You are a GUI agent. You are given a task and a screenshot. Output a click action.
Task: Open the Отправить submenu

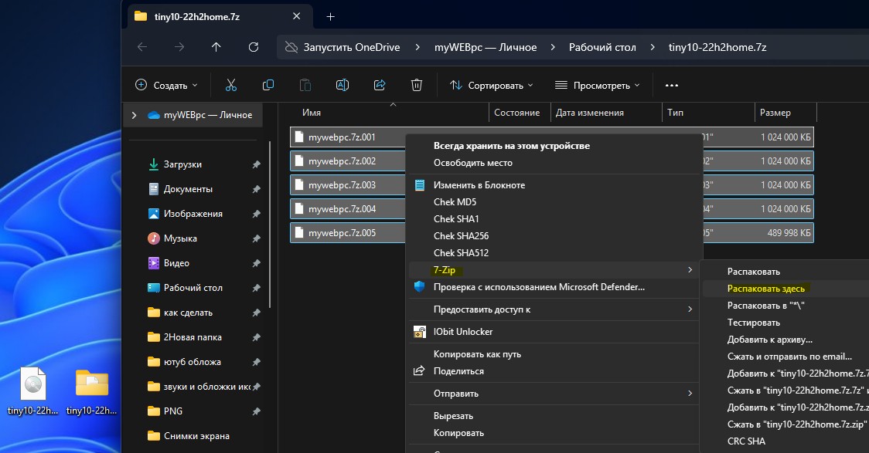554,394
